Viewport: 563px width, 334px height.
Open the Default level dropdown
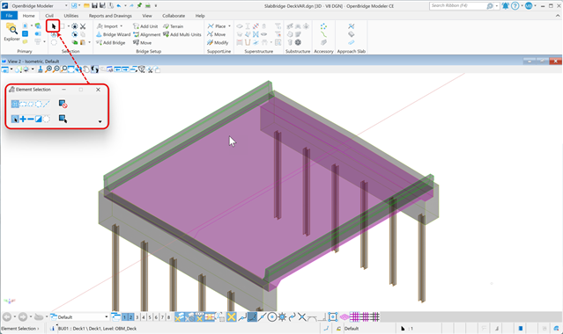pos(79,316)
